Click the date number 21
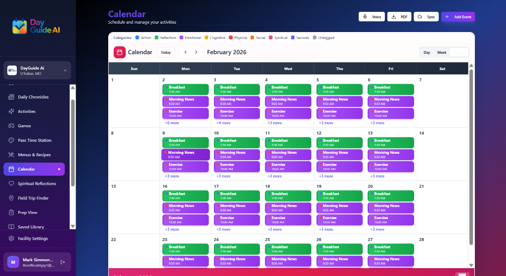 click(x=422, y=186)
